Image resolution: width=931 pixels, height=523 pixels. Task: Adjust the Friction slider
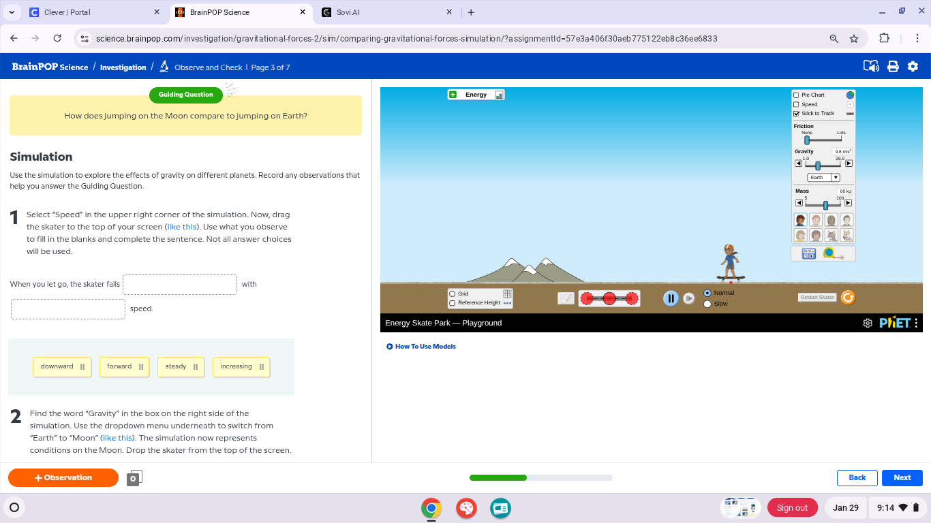pos(807,139)
